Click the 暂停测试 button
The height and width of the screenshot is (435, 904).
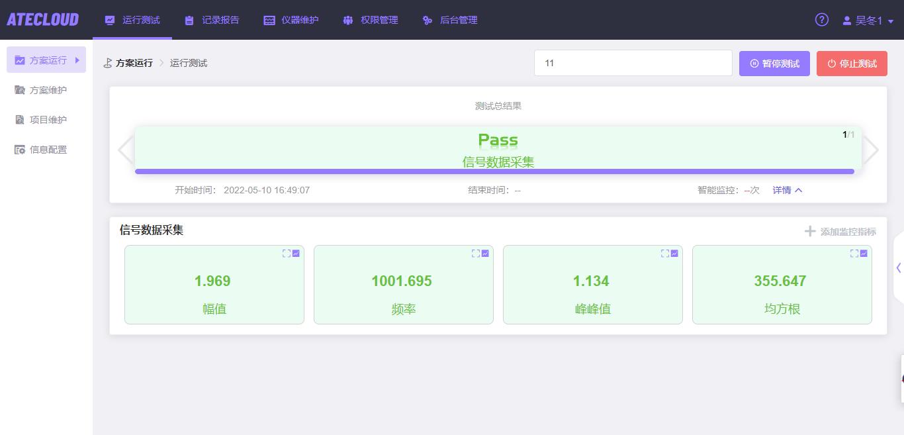coord(774,63)
